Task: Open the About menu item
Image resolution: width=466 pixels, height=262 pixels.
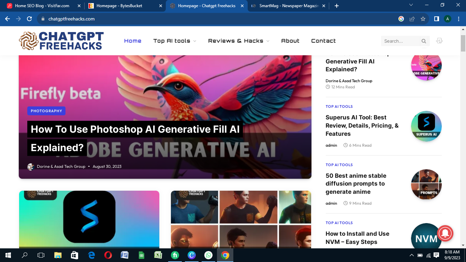Action: click(290, 41)
